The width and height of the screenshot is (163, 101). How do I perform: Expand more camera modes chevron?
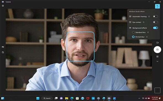click(x=157, y=61)
